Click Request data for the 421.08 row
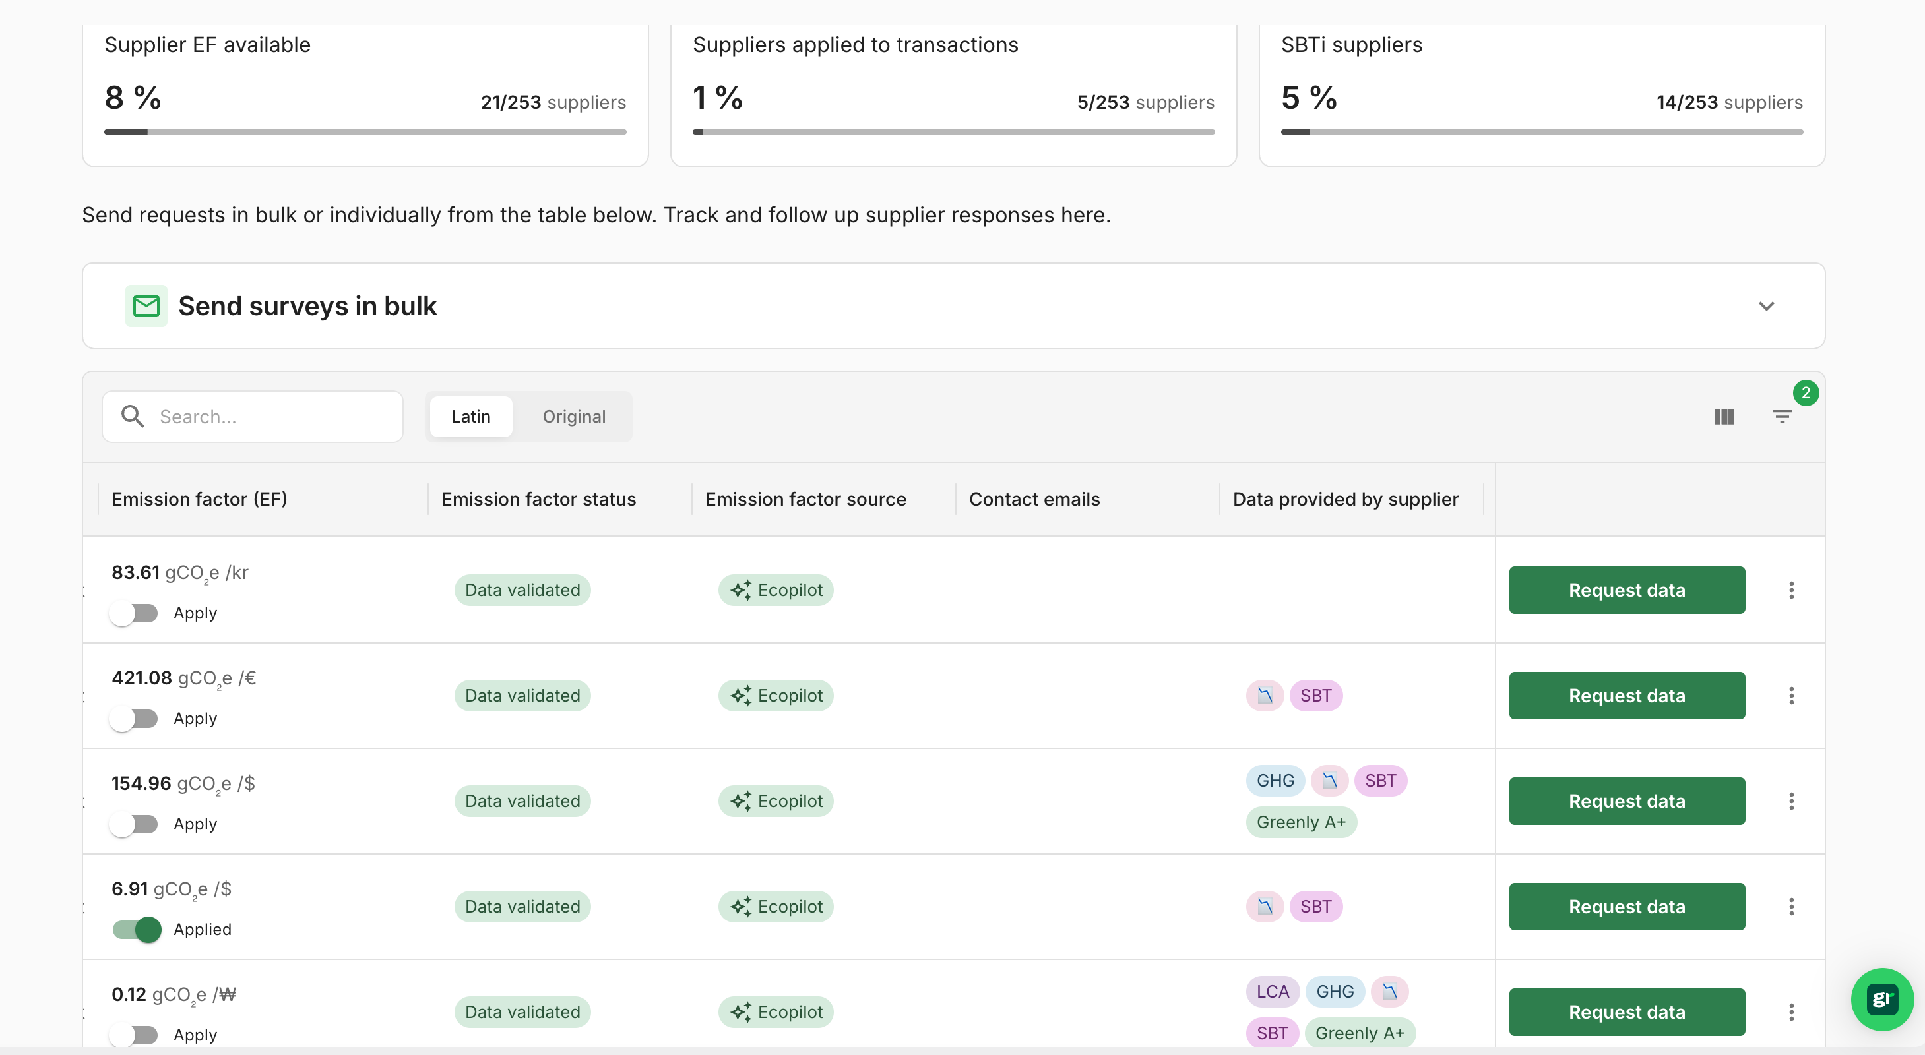Image resolution: width=1925 pixels, height=1055 pixels. [x=1627, y=696]
